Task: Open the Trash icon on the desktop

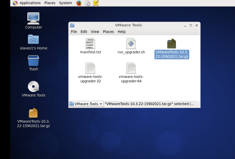Action: tap(33, 60)
